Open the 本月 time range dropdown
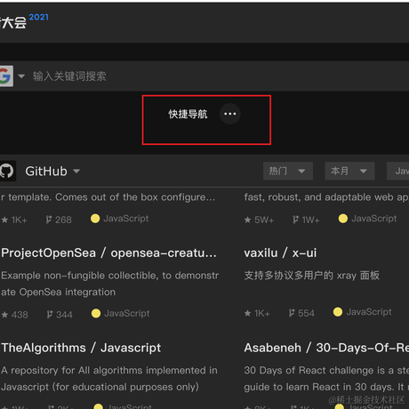Screen dimensions: 409x409 (349, 171)
